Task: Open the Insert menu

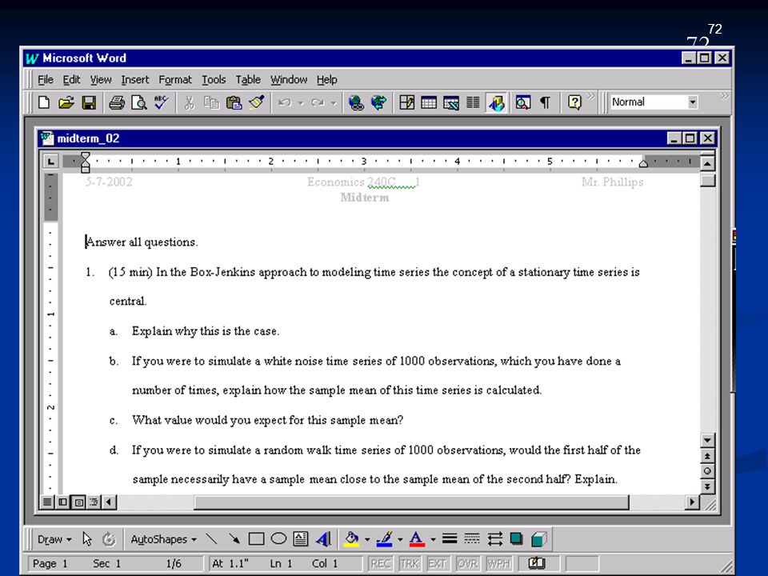Action: click(x=135, y=79)
